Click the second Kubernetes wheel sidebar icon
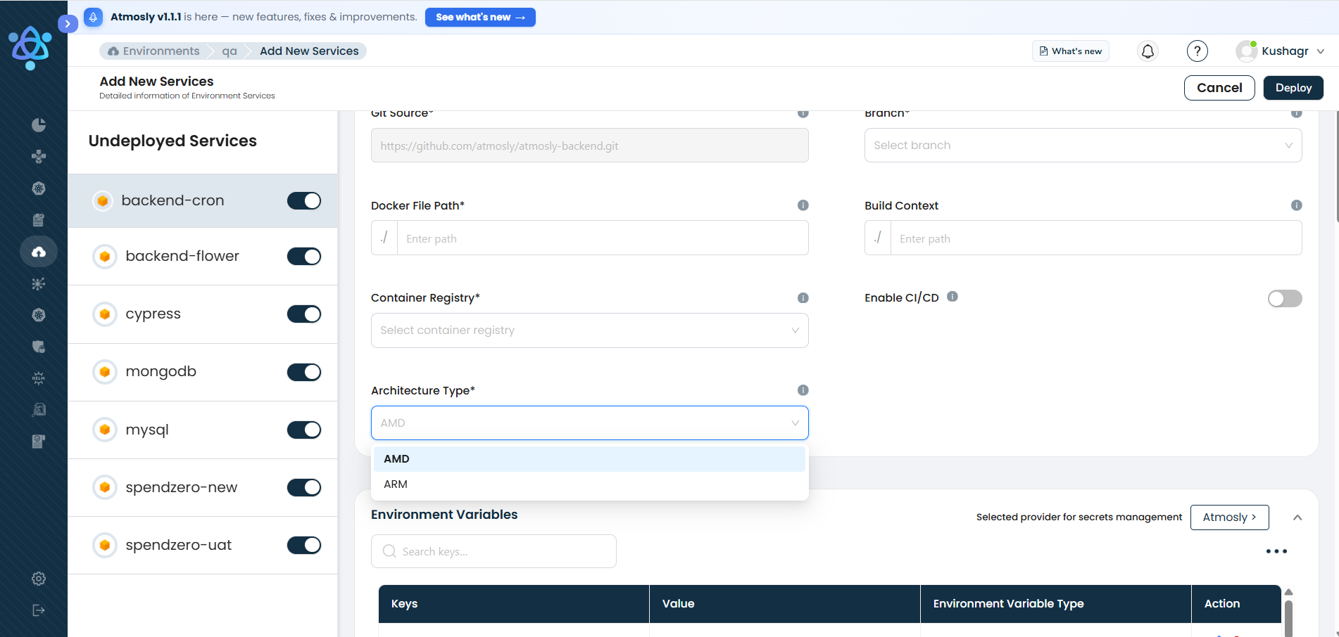The image size is (1339, 637). [x=39, y=315]
